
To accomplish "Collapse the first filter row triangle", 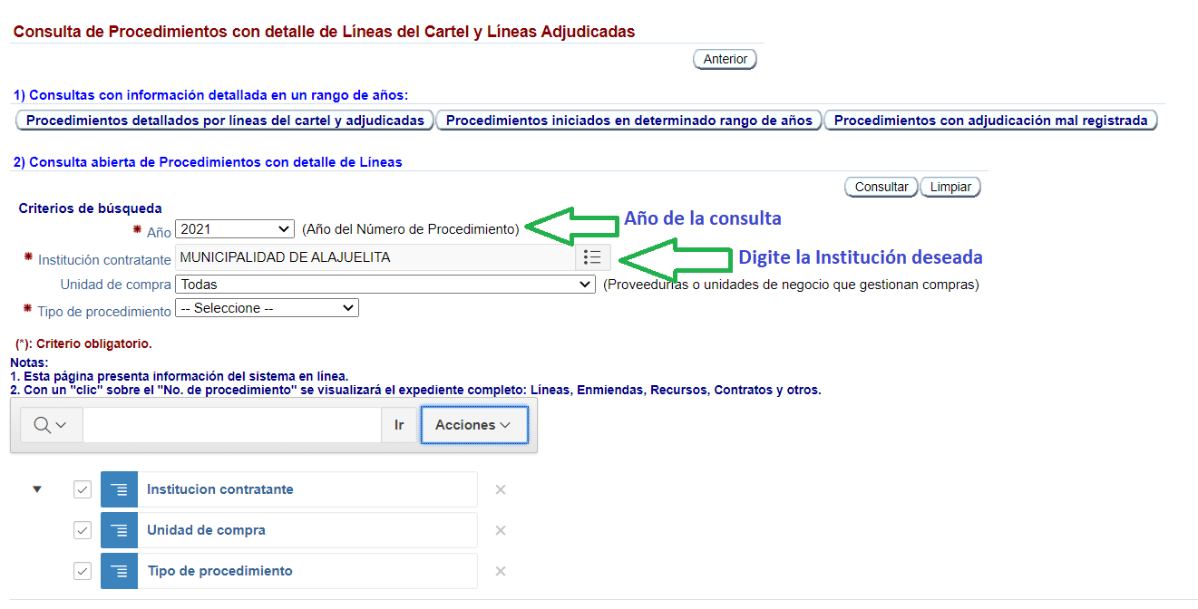I will pos(36,488).
